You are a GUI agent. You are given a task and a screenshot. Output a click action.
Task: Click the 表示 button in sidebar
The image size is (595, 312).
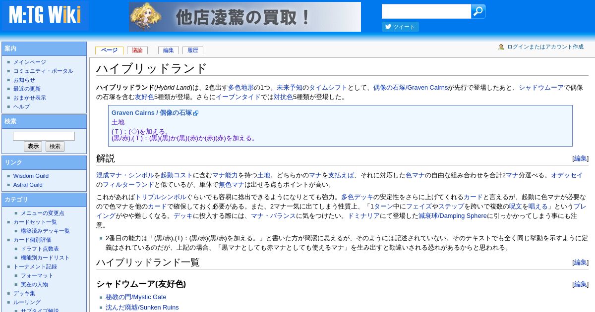coord(33,147)
